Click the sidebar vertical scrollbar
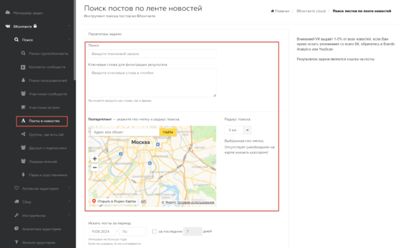399x248 pixels. coord(74,40)
